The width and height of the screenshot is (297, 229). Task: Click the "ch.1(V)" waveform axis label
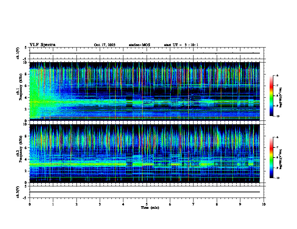[18, 53]
